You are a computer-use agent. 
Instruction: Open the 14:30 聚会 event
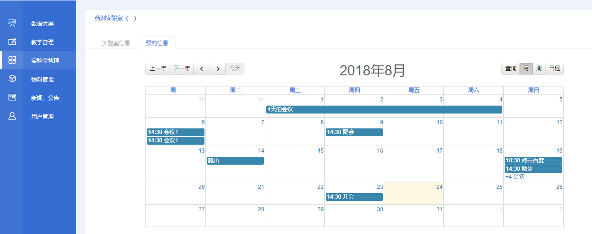pyautogui.click(x=354, y=132)
